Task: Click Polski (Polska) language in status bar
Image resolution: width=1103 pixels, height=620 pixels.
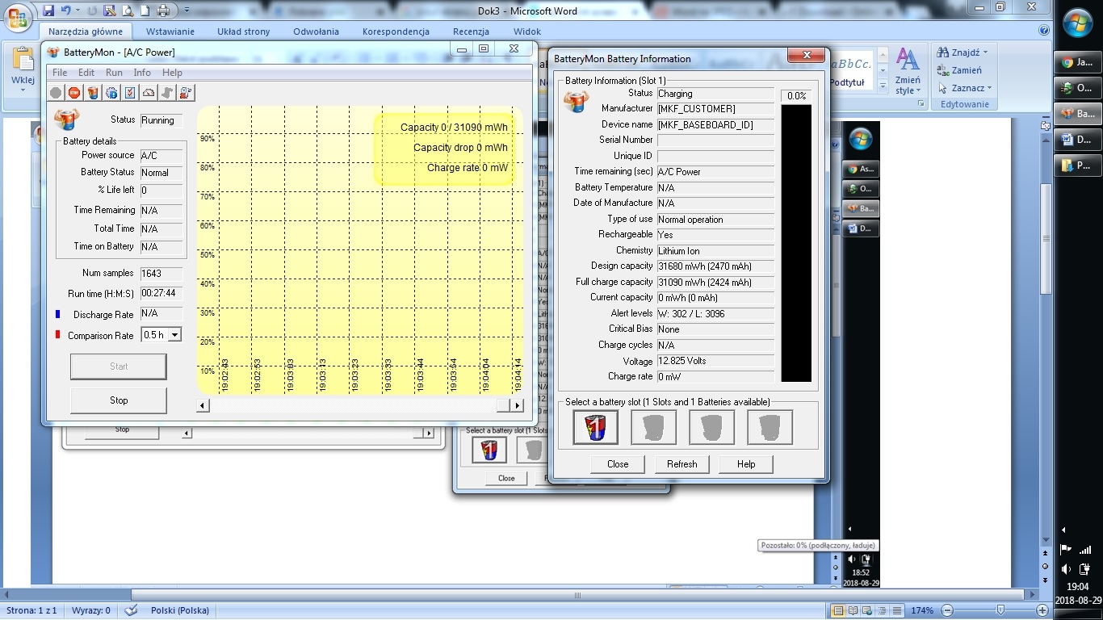Action: click(179, 610)
